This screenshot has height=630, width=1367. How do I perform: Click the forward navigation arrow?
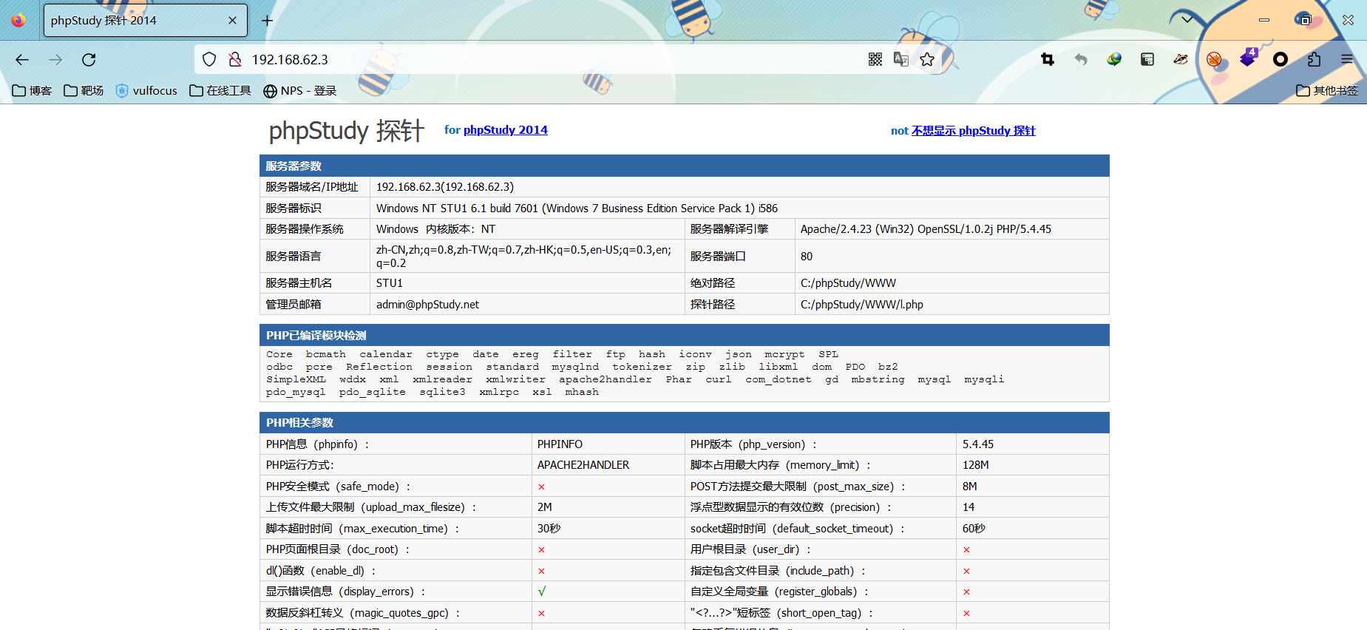tap(55, 60)
